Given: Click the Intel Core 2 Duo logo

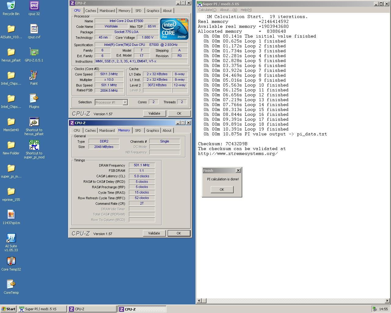Looking at the screenshot, I should pos(174,29).
